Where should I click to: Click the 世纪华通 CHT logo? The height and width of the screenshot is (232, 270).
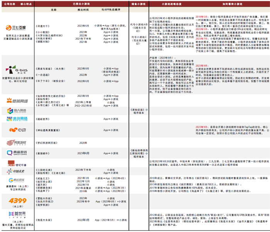(x=17, y=163)
